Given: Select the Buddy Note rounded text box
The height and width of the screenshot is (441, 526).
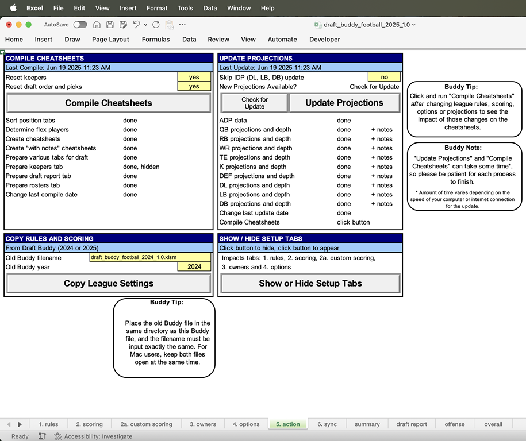Looking at the screenshot, I should (464, 177).
